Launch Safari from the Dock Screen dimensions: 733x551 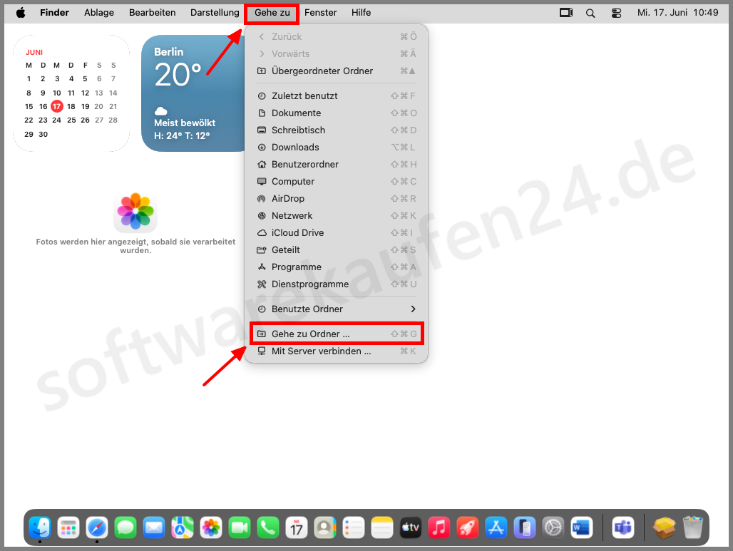97,527
